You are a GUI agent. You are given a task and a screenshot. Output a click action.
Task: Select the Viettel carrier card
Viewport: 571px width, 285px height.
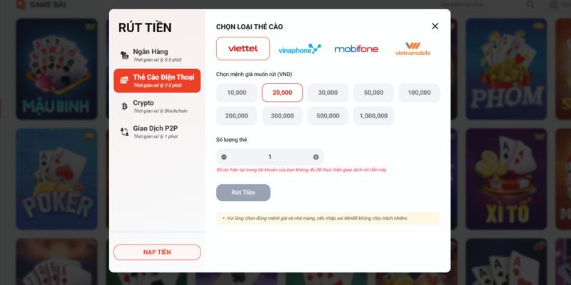click(x=243, y=48)
